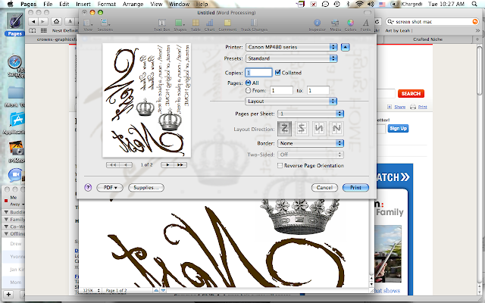Open the zoom percentage dropdown in Pages
Screen dimensions: 485x303
[91, 290]
